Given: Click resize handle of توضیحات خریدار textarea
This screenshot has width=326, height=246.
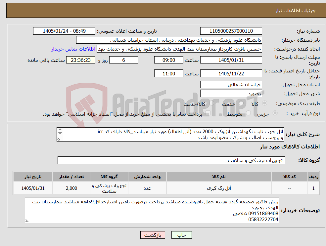Looking at the screenshot, I should point(27,221).
